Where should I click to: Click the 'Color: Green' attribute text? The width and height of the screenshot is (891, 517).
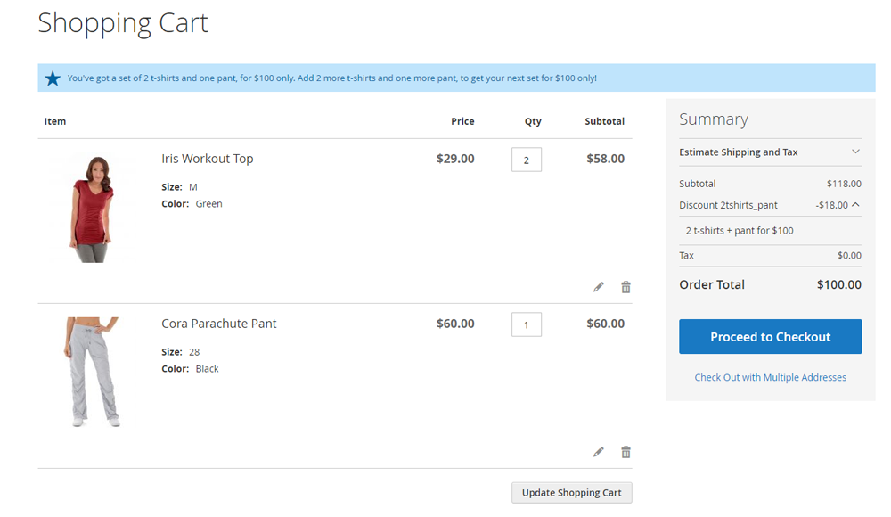(x=192, y=203)
